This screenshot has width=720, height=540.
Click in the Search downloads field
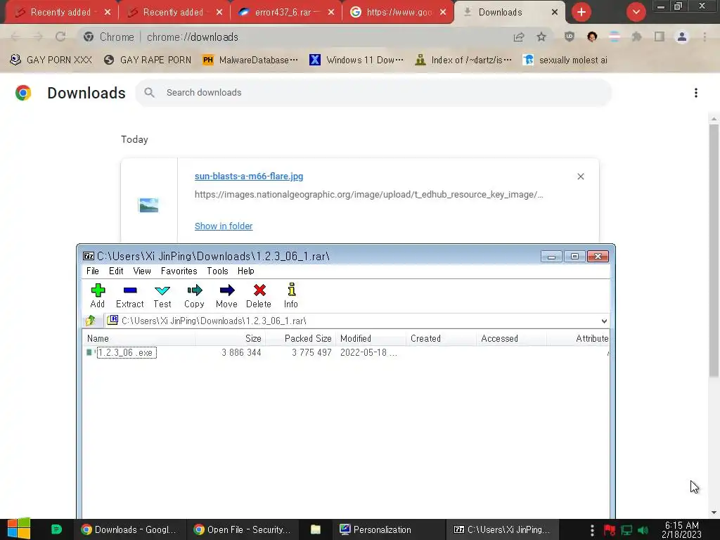373,93
